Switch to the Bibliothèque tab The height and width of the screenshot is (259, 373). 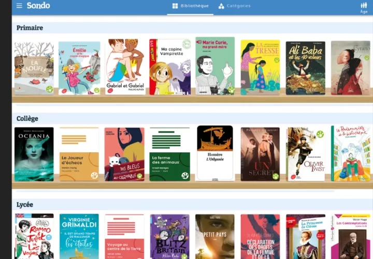(x=190, y=6)
